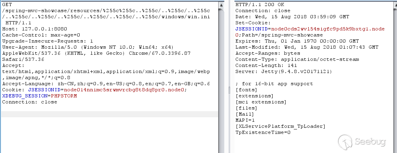Click '; for 16-bit app support' line

[x=274, y=84]
